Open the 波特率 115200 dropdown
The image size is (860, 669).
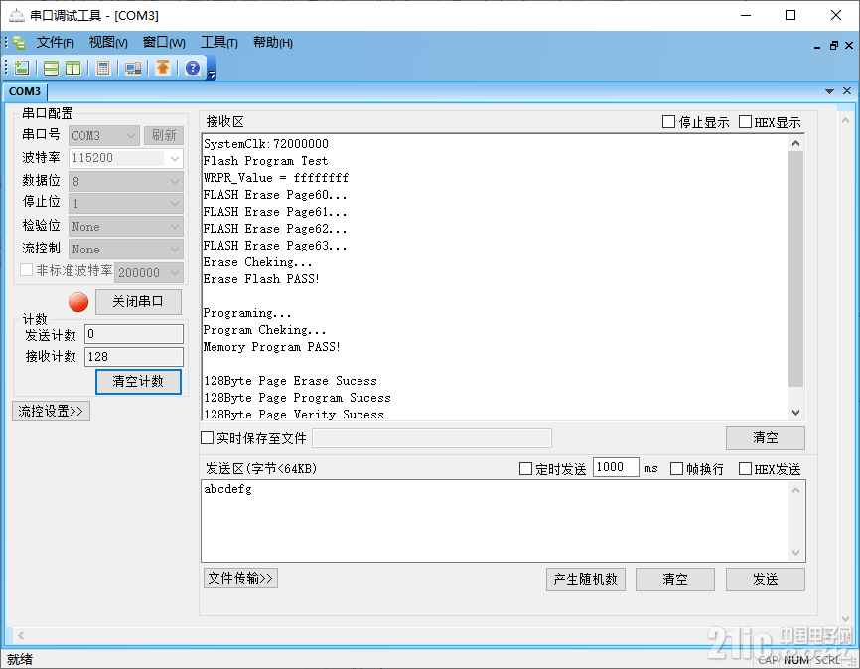pyautogui.click(x=125, y=158)
